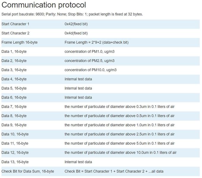Select the Start Character 1 cell

(15, 24)
